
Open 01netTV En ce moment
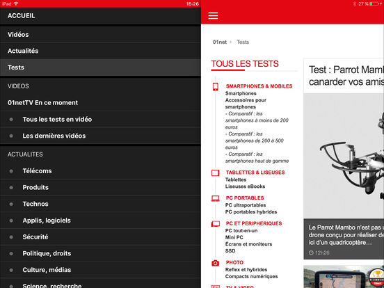(100, 103)
